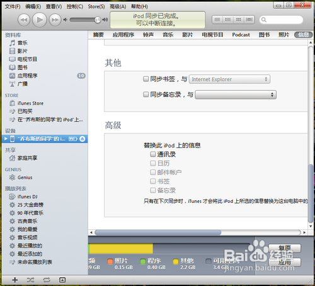The image size is (315, 286).
Task: Switch to the 电视节目 device tab
Action: click(212, 35)
